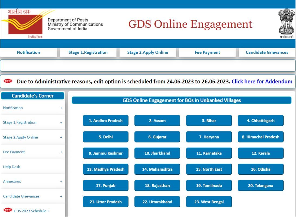Choose the 17. Punjab button
The image size is (296, 217).
click(x=105, y=186)
